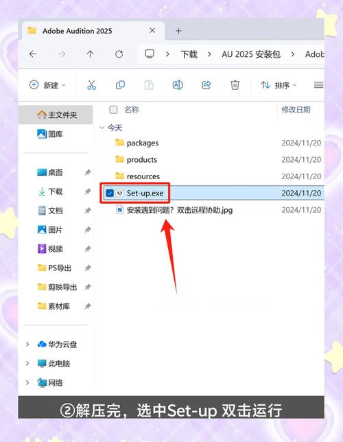
Task: Click the Share icon in toolbar
Action: 206,85
